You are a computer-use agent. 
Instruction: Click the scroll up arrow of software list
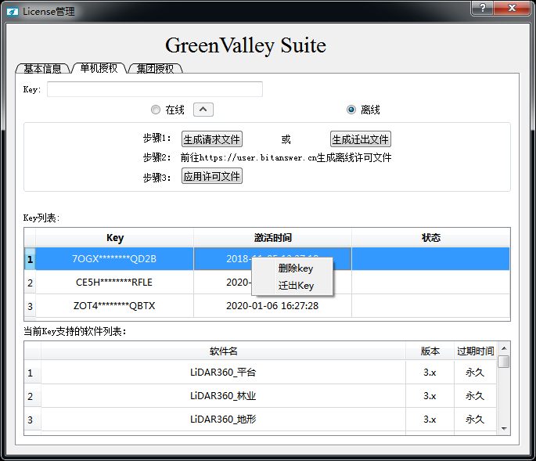[x=504, y=348]
